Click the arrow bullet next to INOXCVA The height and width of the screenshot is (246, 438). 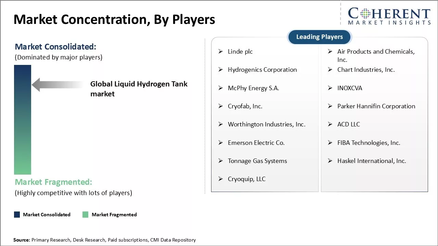(330, 88)
